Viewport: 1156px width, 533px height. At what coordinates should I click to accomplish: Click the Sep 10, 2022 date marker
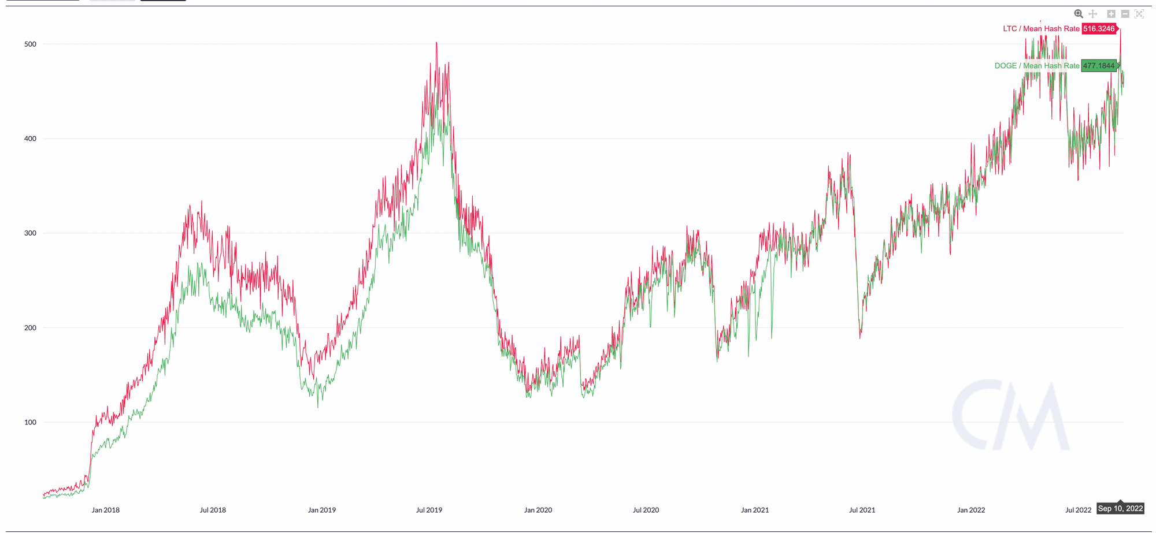coord(1120,509)
